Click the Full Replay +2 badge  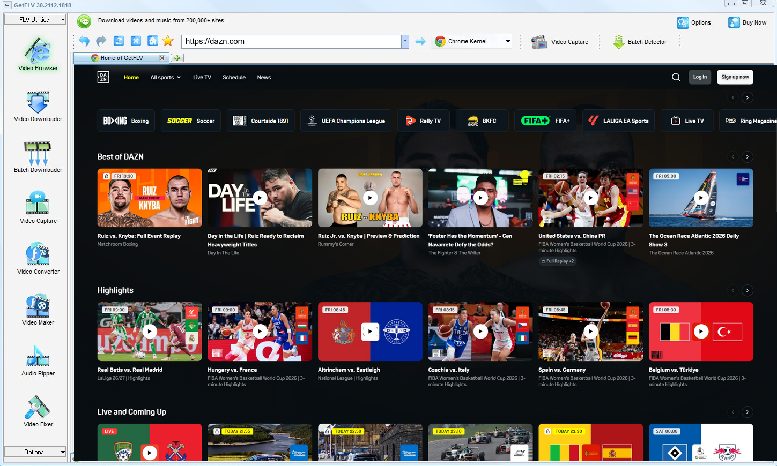558,261
